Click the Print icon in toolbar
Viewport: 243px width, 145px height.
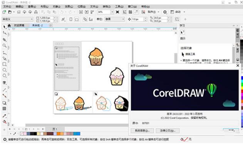pyautogui.click(x=36, y=12)
